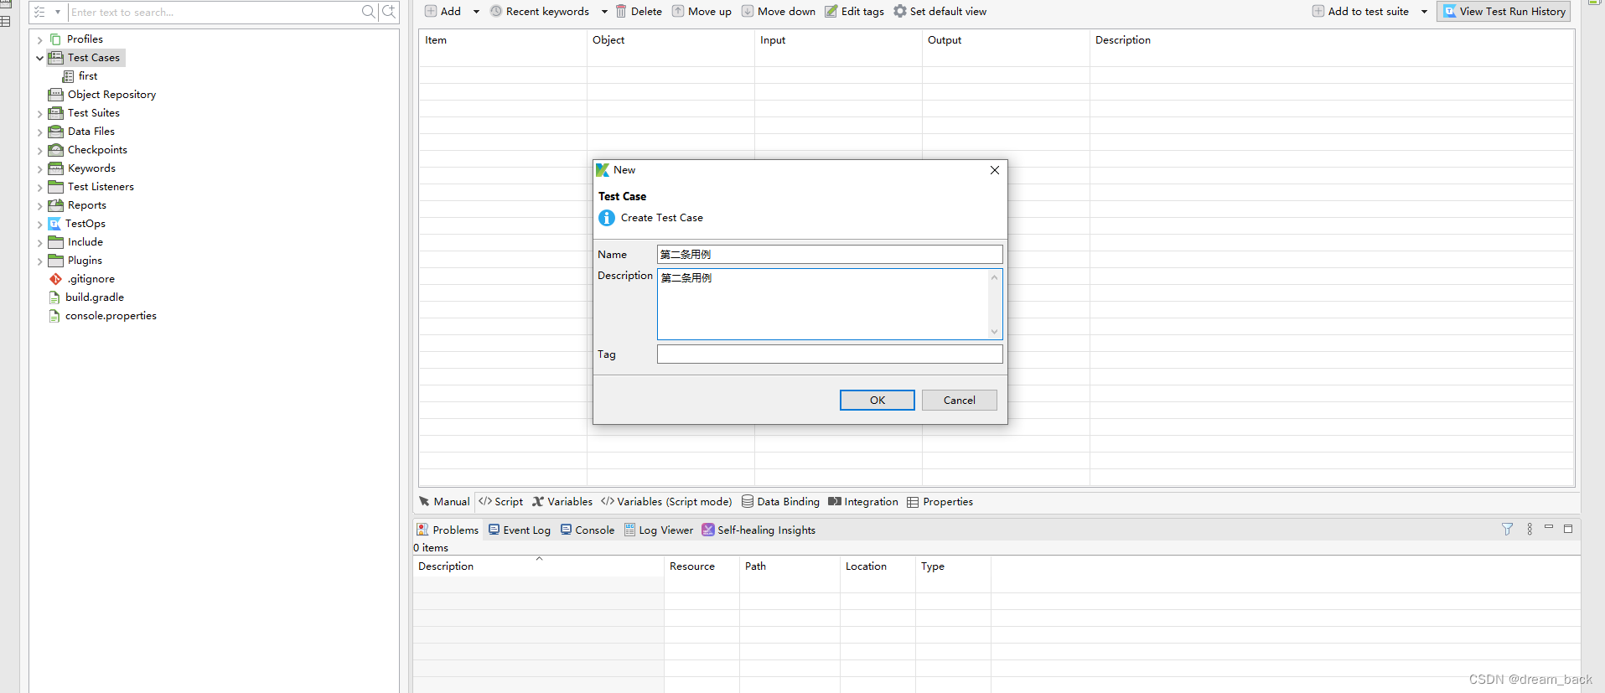Open the Integration tab
The image size is (1605, 693).
tap(863, 502)
